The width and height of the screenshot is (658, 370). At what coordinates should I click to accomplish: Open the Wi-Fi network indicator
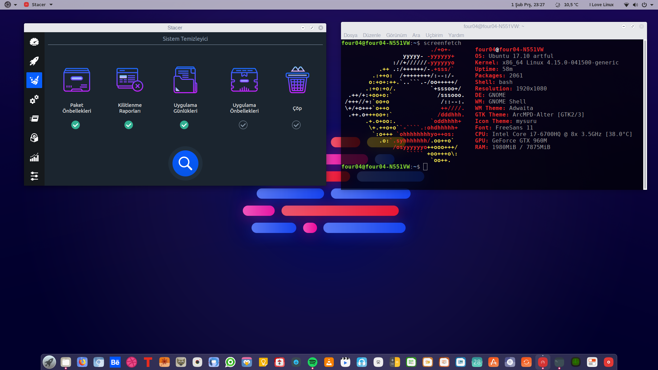626,5
